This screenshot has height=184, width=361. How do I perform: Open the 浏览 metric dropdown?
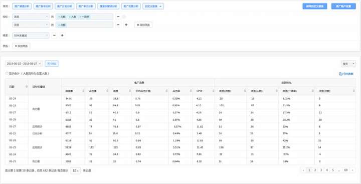click(x=31, y=17)
